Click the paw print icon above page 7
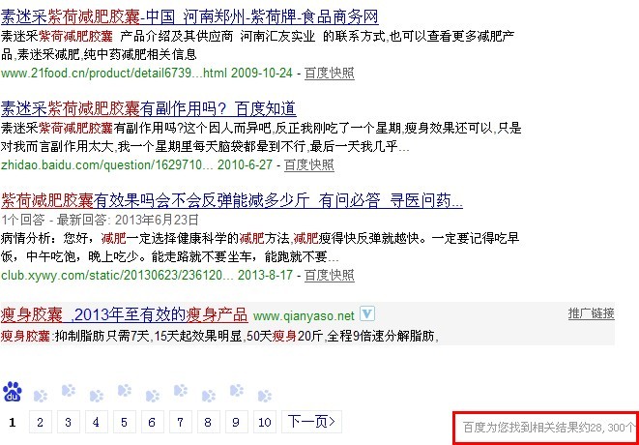639x445 pixels. point(181,391)
